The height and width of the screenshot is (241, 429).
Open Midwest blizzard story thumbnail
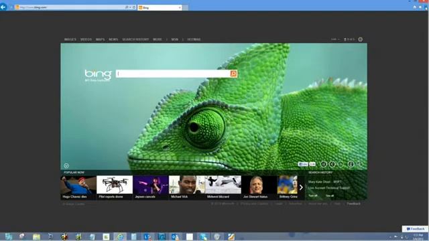click(223, 187)
